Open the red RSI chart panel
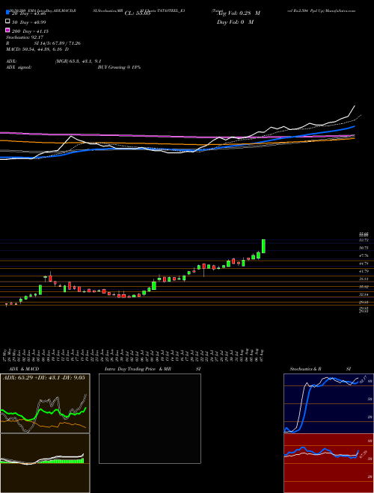This screenshot has width=374, height=493. point(328,463)
